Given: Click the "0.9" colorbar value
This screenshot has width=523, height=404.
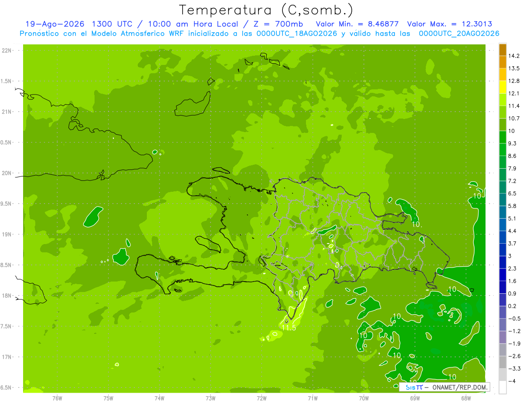Looking at the screenshot, I should pyautogui.click(x=513, y=293).
